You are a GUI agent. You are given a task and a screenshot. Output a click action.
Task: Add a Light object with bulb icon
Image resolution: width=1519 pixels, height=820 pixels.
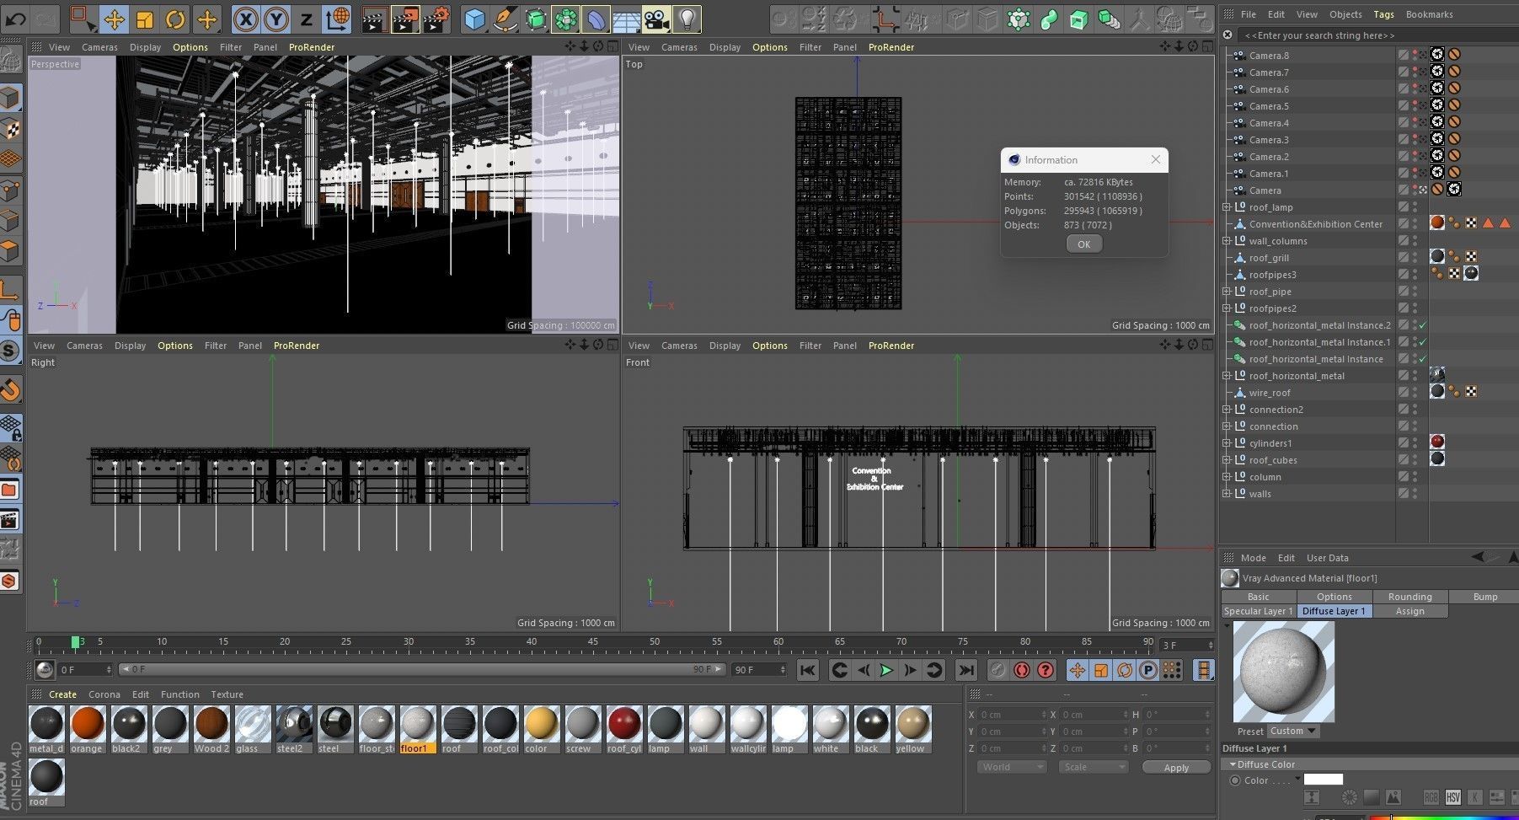(x=687, y=19)
